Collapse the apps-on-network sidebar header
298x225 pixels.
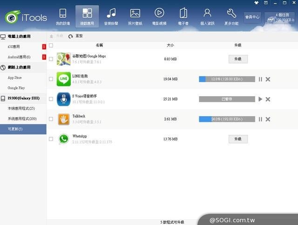point(23,67)
